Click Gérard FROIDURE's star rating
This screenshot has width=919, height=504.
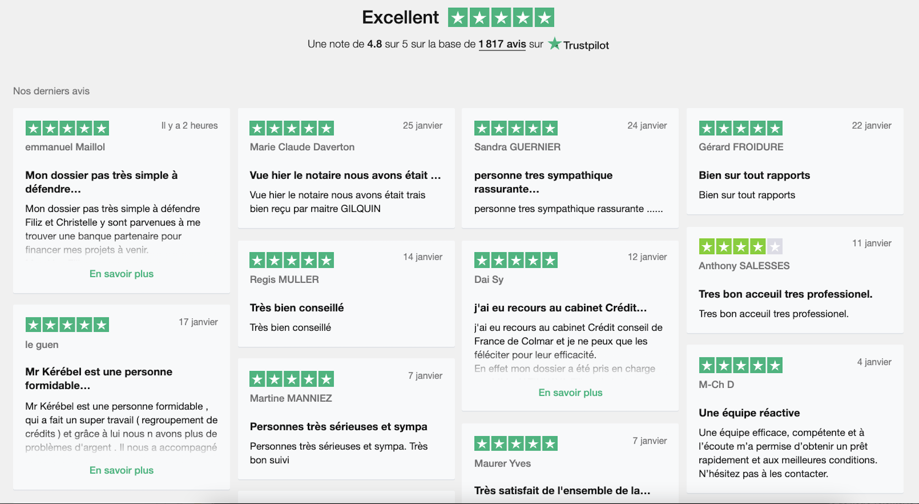741,128
